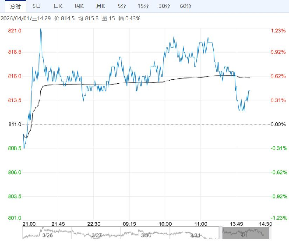Switch to the 周K weekly chart tab

pyautogui.click(x=79, y=6)
